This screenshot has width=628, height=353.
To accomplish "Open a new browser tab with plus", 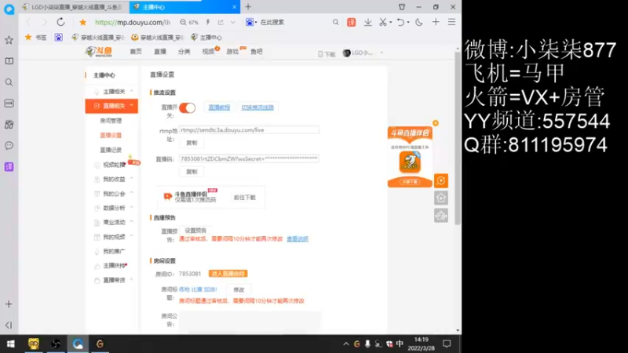I will (248, 7).
